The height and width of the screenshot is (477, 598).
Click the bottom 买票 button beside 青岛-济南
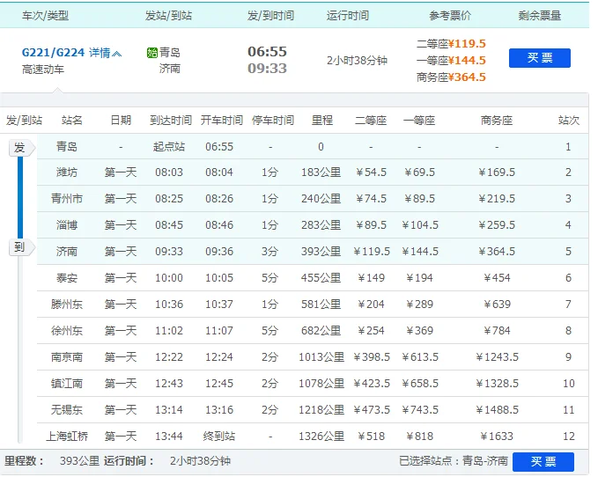coord(543,461)
